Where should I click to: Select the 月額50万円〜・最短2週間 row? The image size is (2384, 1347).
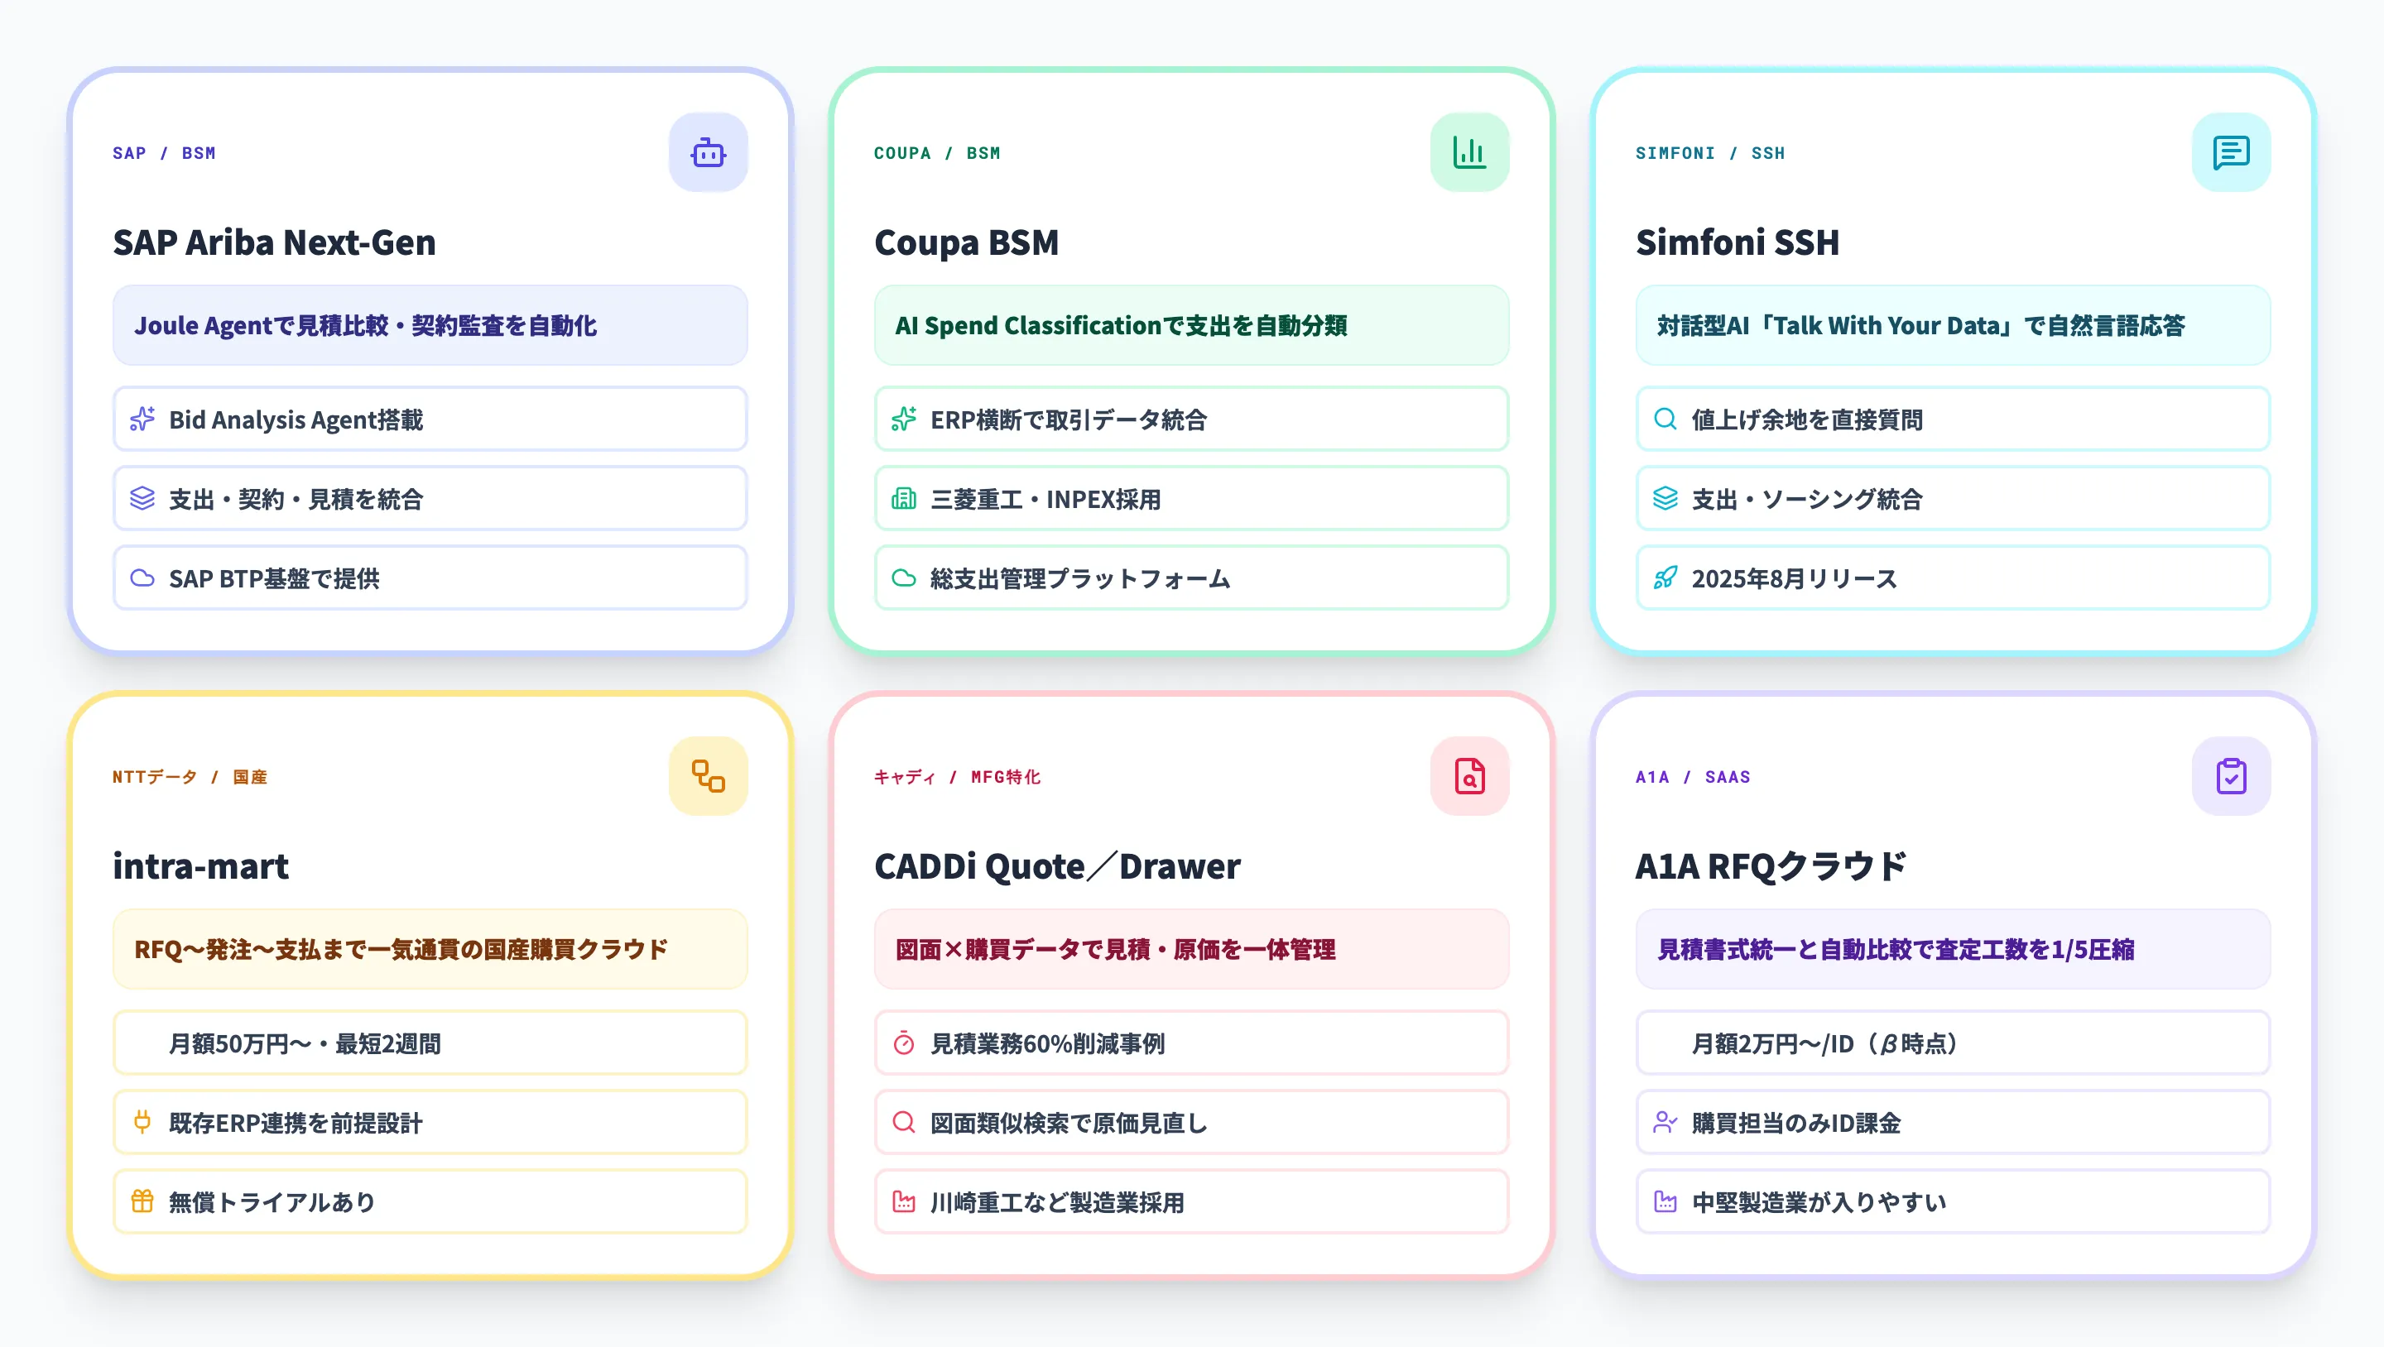click(x=430, y=1043)
